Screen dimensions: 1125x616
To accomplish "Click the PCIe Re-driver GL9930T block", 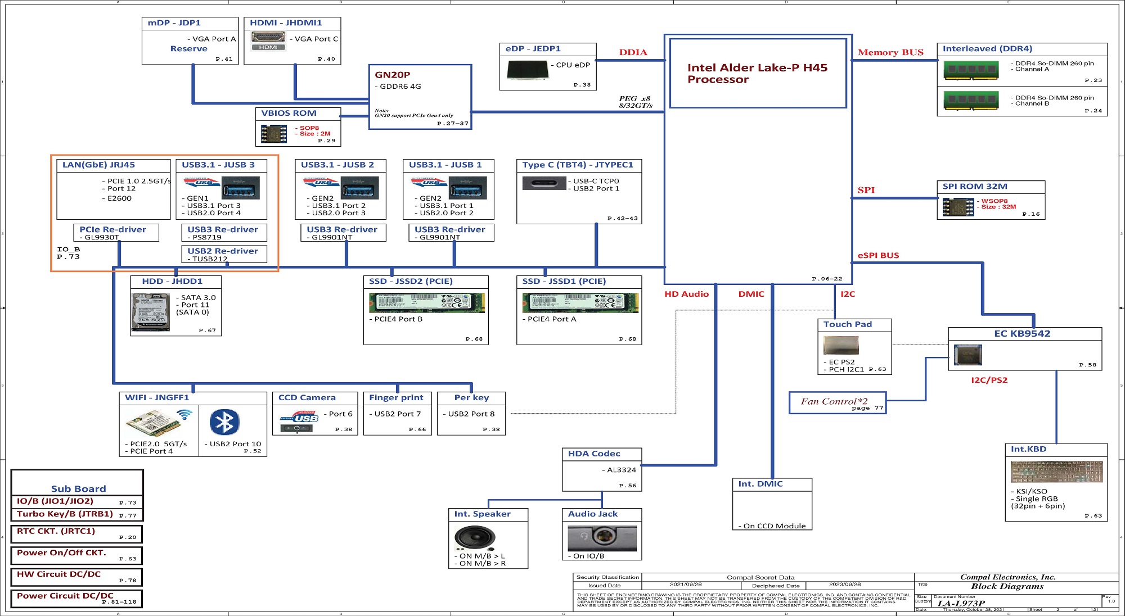I will (116, 233).
